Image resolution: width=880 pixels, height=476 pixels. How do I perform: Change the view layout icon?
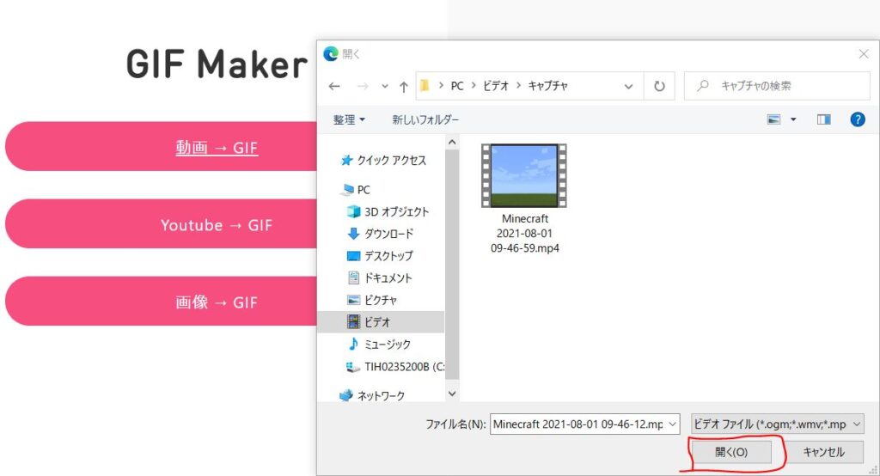[x=774, y=119]
